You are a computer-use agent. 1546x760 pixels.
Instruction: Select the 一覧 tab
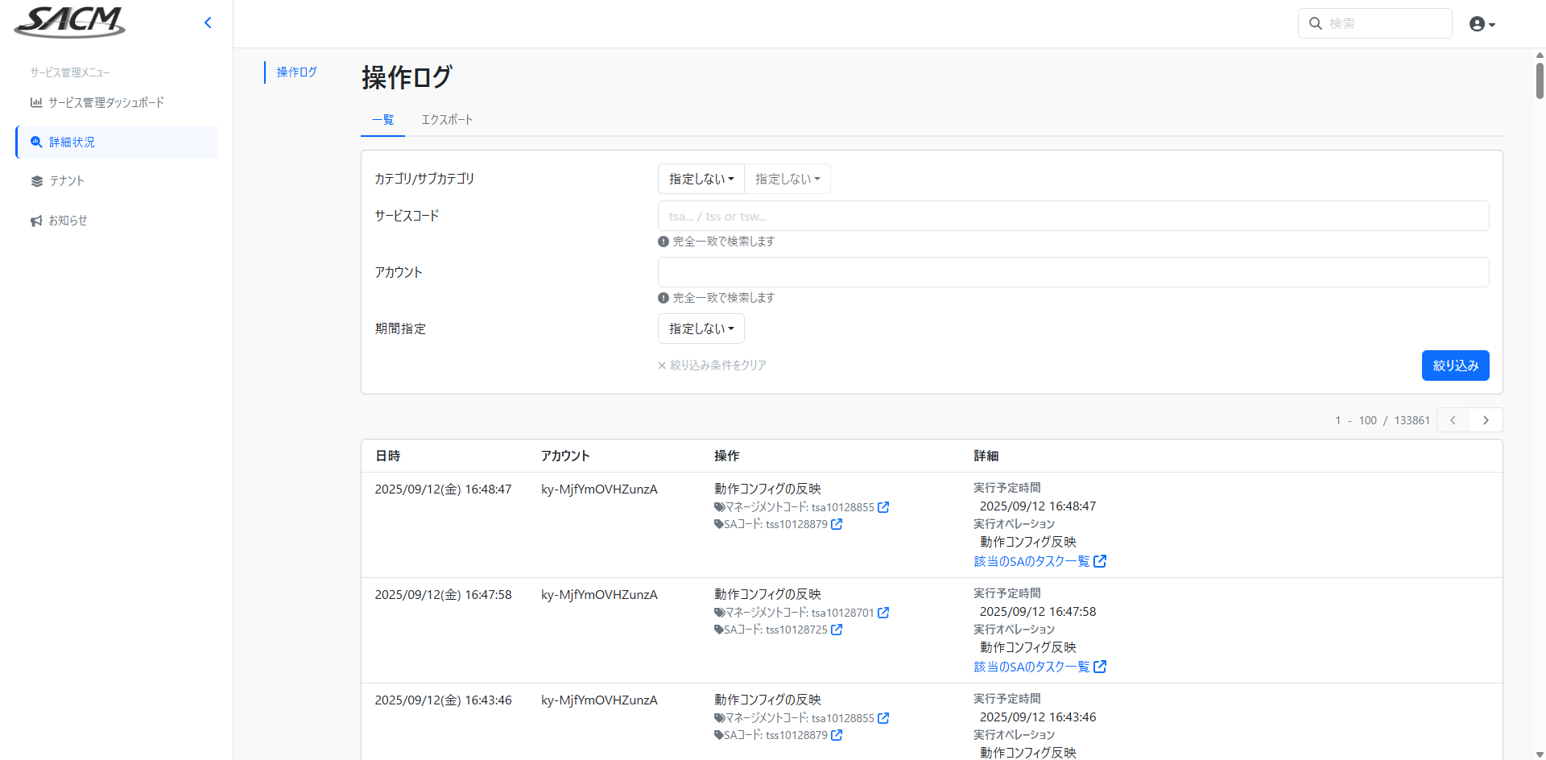382,120
